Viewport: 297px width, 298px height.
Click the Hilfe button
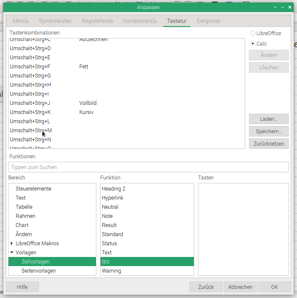[22, 287]
